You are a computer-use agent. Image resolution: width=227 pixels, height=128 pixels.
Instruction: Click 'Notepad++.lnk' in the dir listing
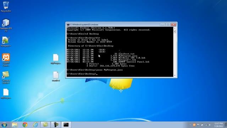click(127, 60)
